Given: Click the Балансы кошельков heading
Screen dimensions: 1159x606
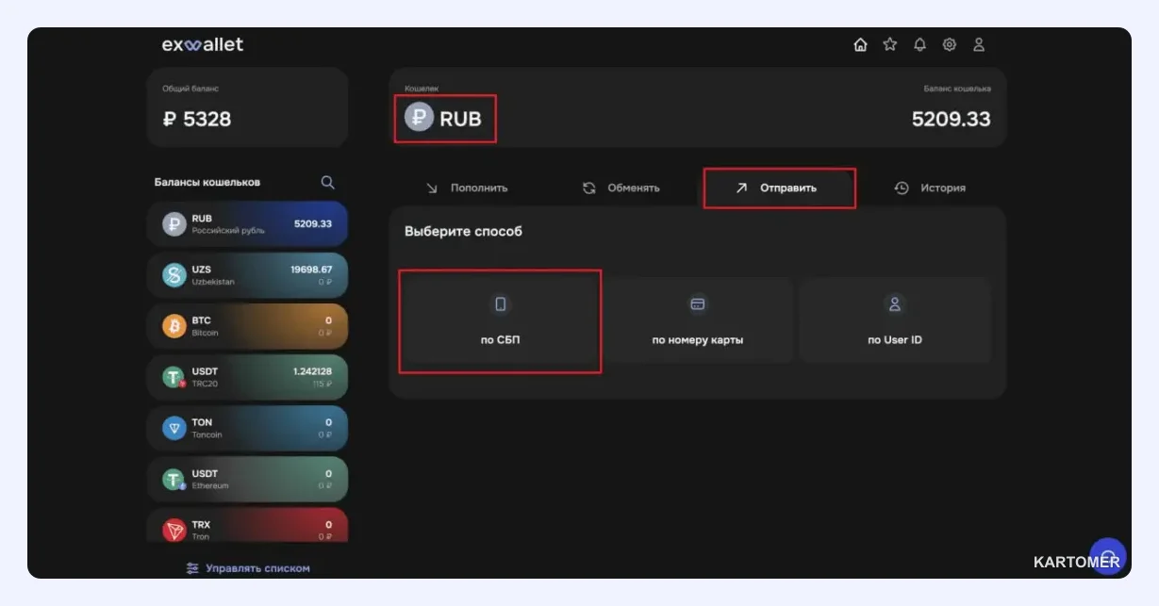Looking at the screenshot, I should pos(207,182).
